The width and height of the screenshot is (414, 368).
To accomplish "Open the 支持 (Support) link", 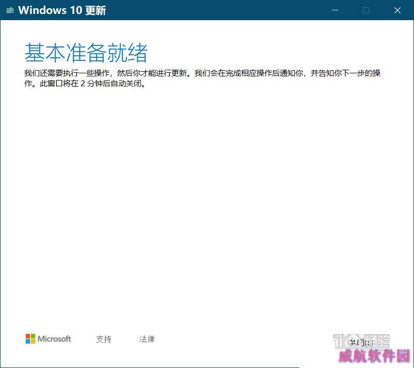I will coord(103,339).
